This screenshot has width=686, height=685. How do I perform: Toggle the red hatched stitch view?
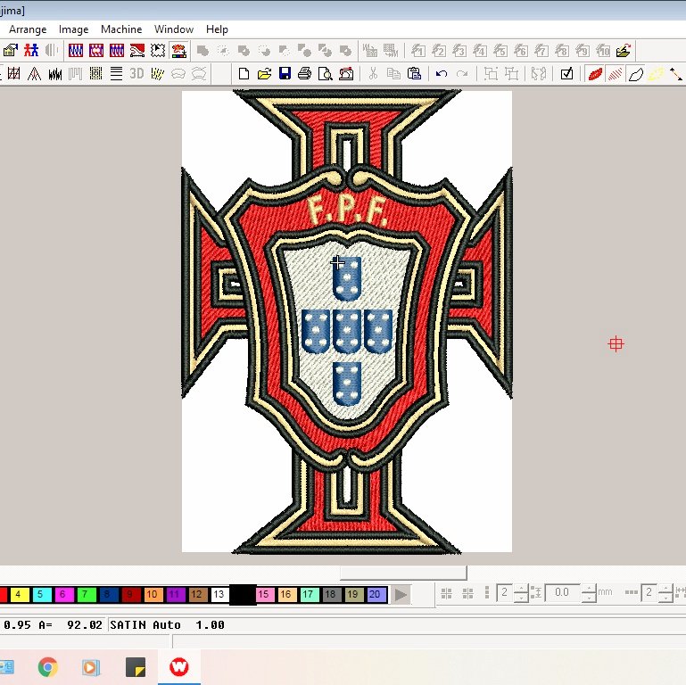616,73
